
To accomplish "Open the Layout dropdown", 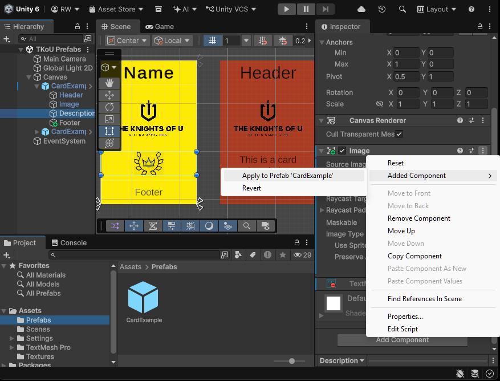I will coord(437,9).
